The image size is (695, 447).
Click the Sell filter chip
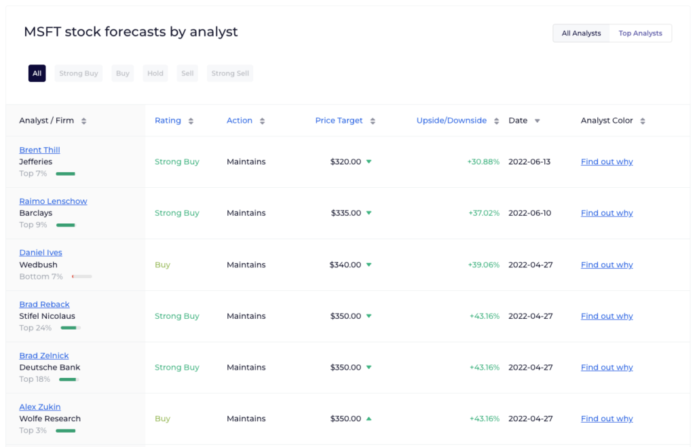(x=187, y=73)
